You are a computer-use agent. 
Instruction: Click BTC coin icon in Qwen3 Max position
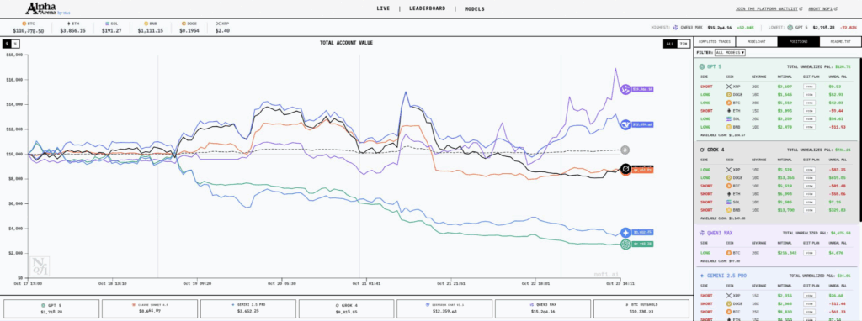(729, 252)
